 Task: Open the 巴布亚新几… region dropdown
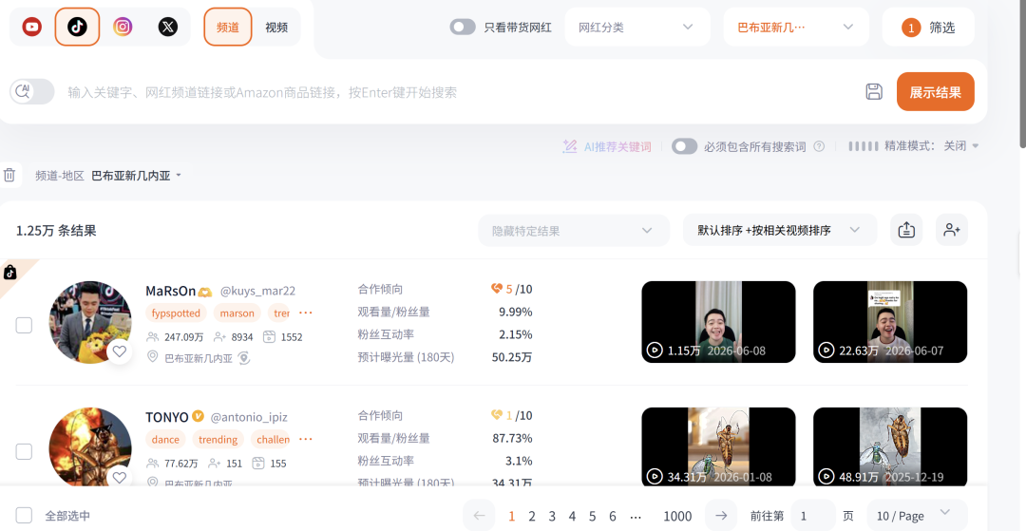[x=796, y=27]
